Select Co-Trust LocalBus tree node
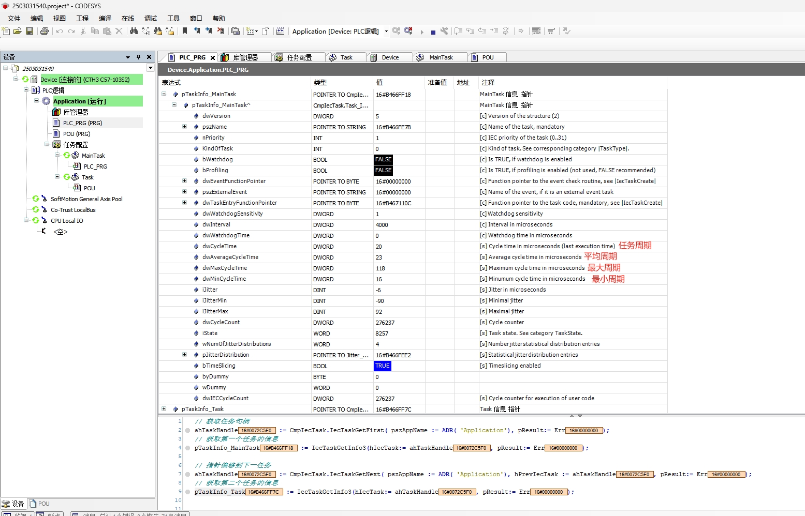 [x=73, y=210]
